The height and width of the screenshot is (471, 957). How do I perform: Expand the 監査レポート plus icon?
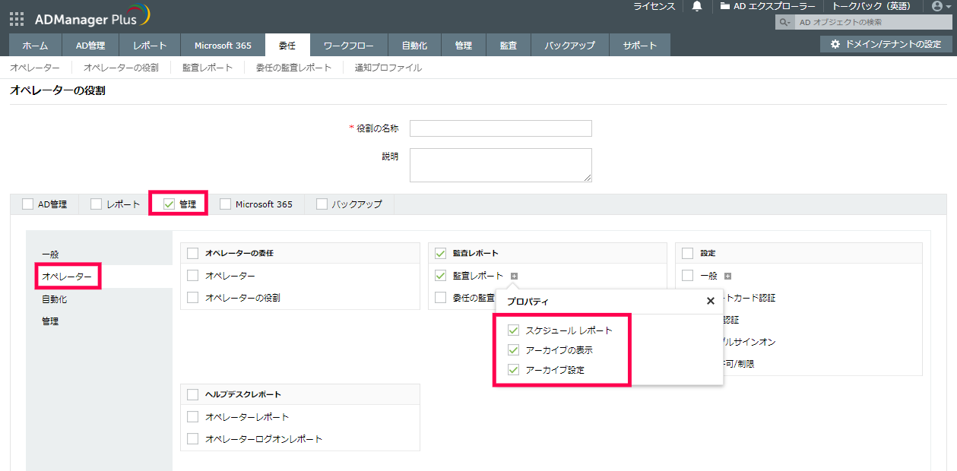click(514, 276)
